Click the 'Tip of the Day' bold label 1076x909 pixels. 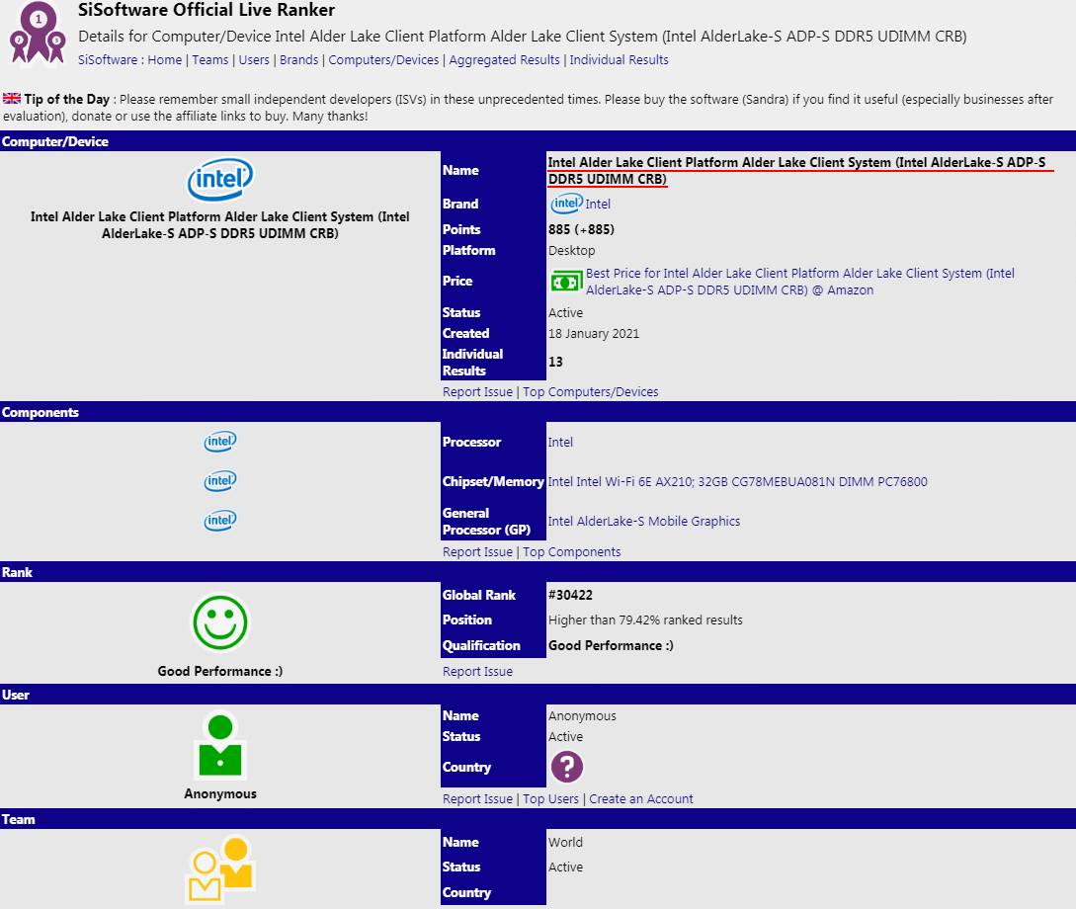pos(67,99)
